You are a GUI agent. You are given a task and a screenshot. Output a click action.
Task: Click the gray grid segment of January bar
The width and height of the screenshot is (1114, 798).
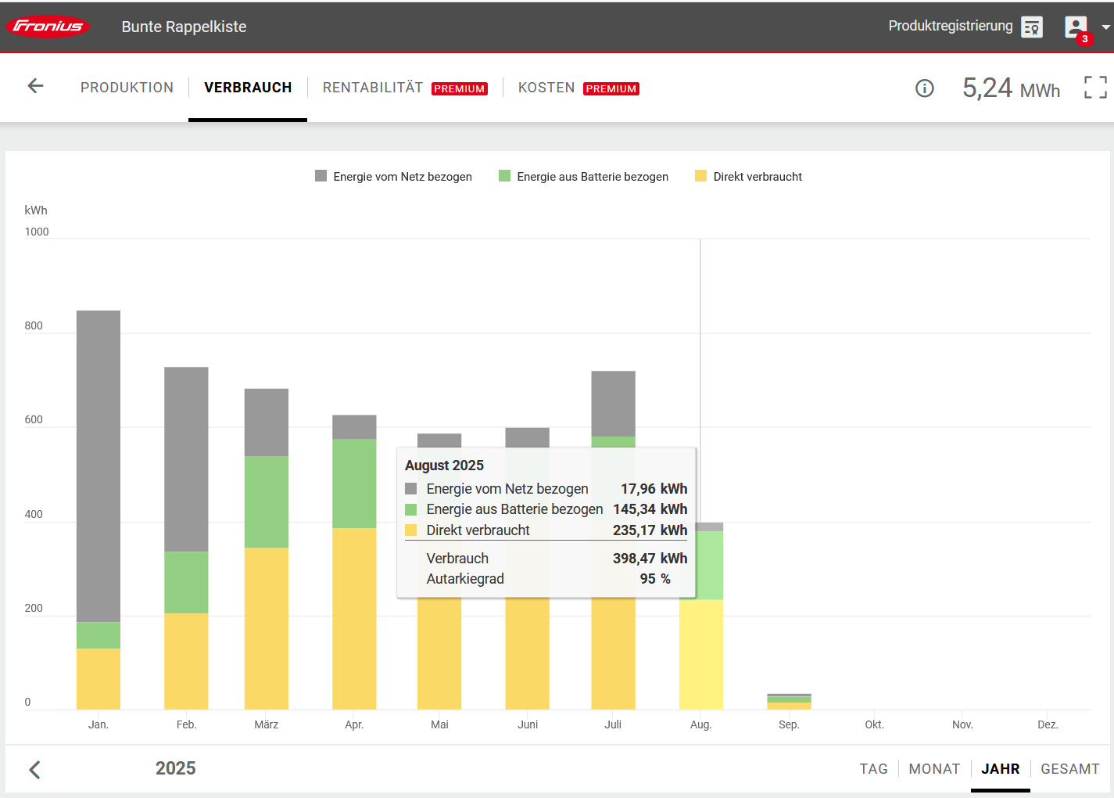point(99,465)
